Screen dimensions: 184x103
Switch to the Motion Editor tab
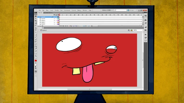point(48,13)
